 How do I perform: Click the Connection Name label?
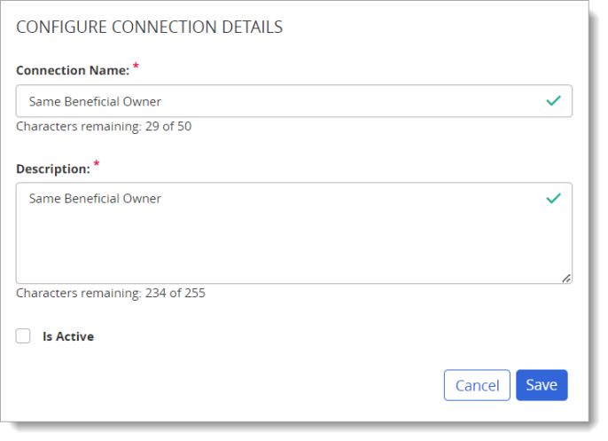coord(73,70)
